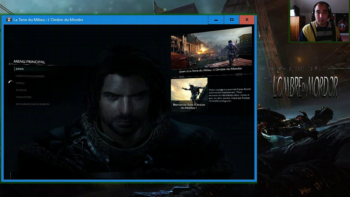350x197 pixels.
Task: Select Jouer in the main menu
Action: click(x=20, y=69)
